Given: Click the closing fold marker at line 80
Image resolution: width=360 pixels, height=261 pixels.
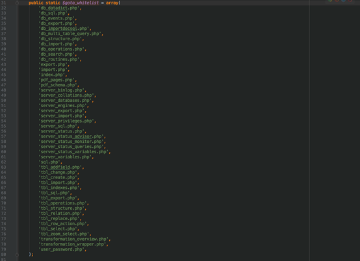Looking at the screenshot, I should coord(17,255).
